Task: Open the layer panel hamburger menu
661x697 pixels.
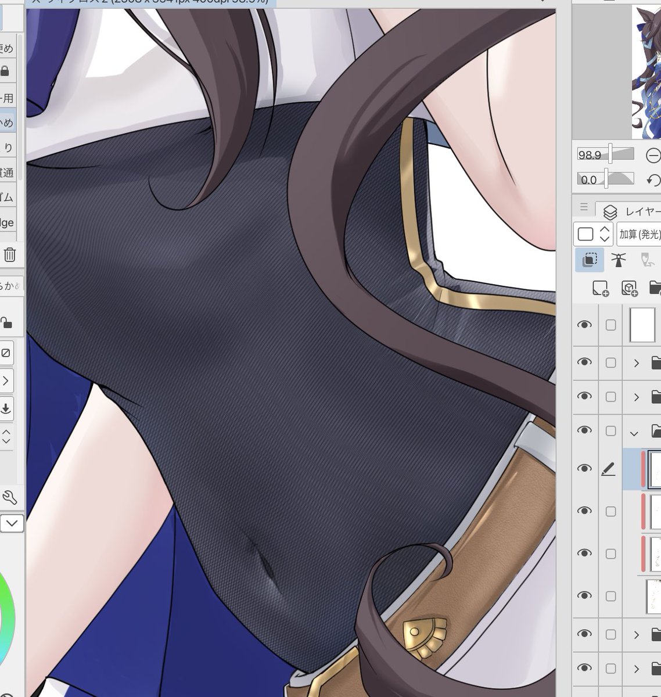Action: click(x=584, y=207)
